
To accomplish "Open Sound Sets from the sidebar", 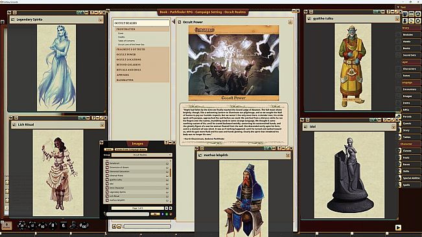I will tap(411, 55).
